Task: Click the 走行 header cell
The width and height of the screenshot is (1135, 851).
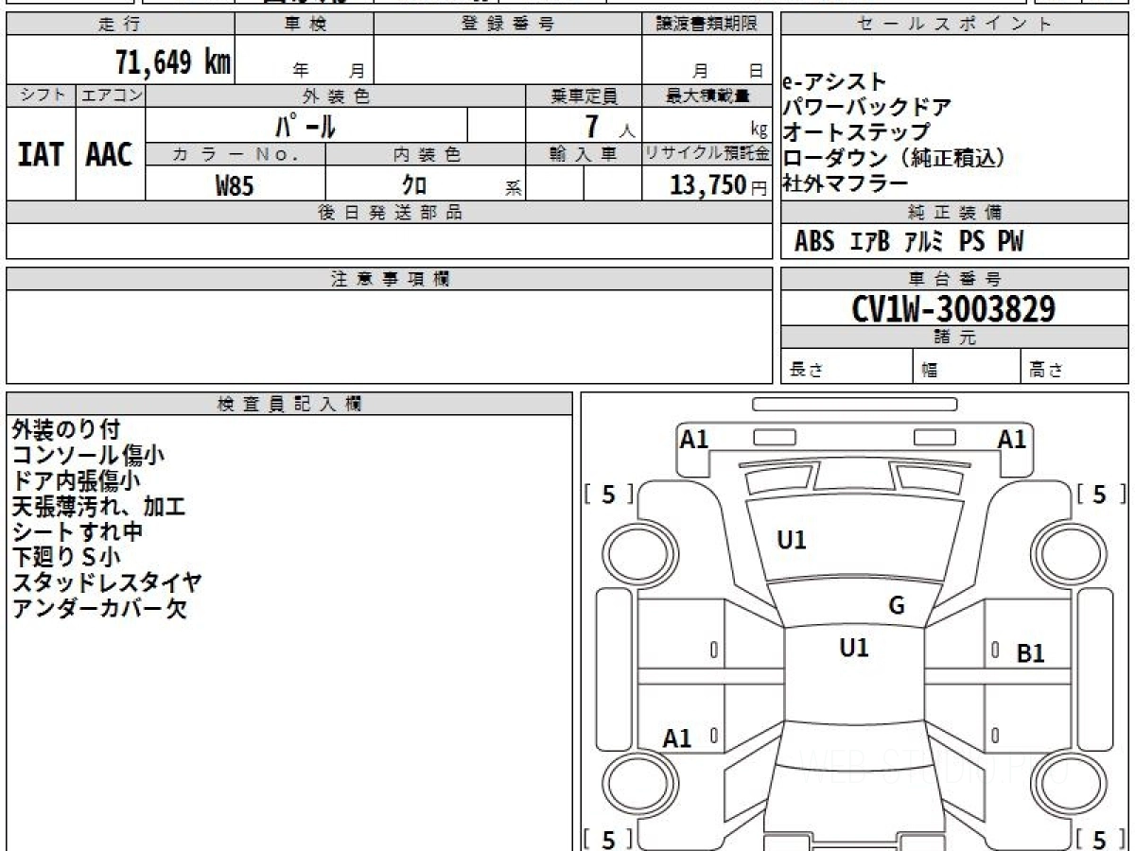Action: pyautogui.click(x=120, y=25)
